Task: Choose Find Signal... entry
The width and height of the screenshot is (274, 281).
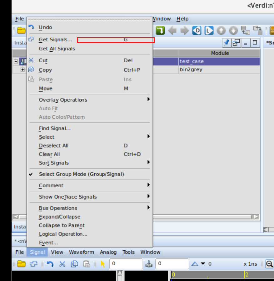Action: click(x=90, y=128)
